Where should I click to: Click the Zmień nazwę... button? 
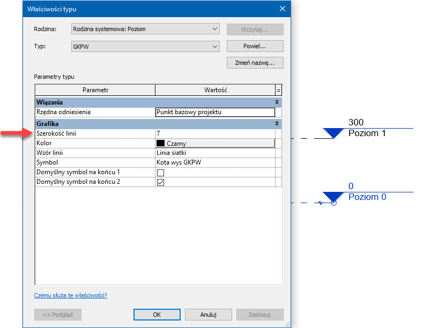[x=255, y=63]
